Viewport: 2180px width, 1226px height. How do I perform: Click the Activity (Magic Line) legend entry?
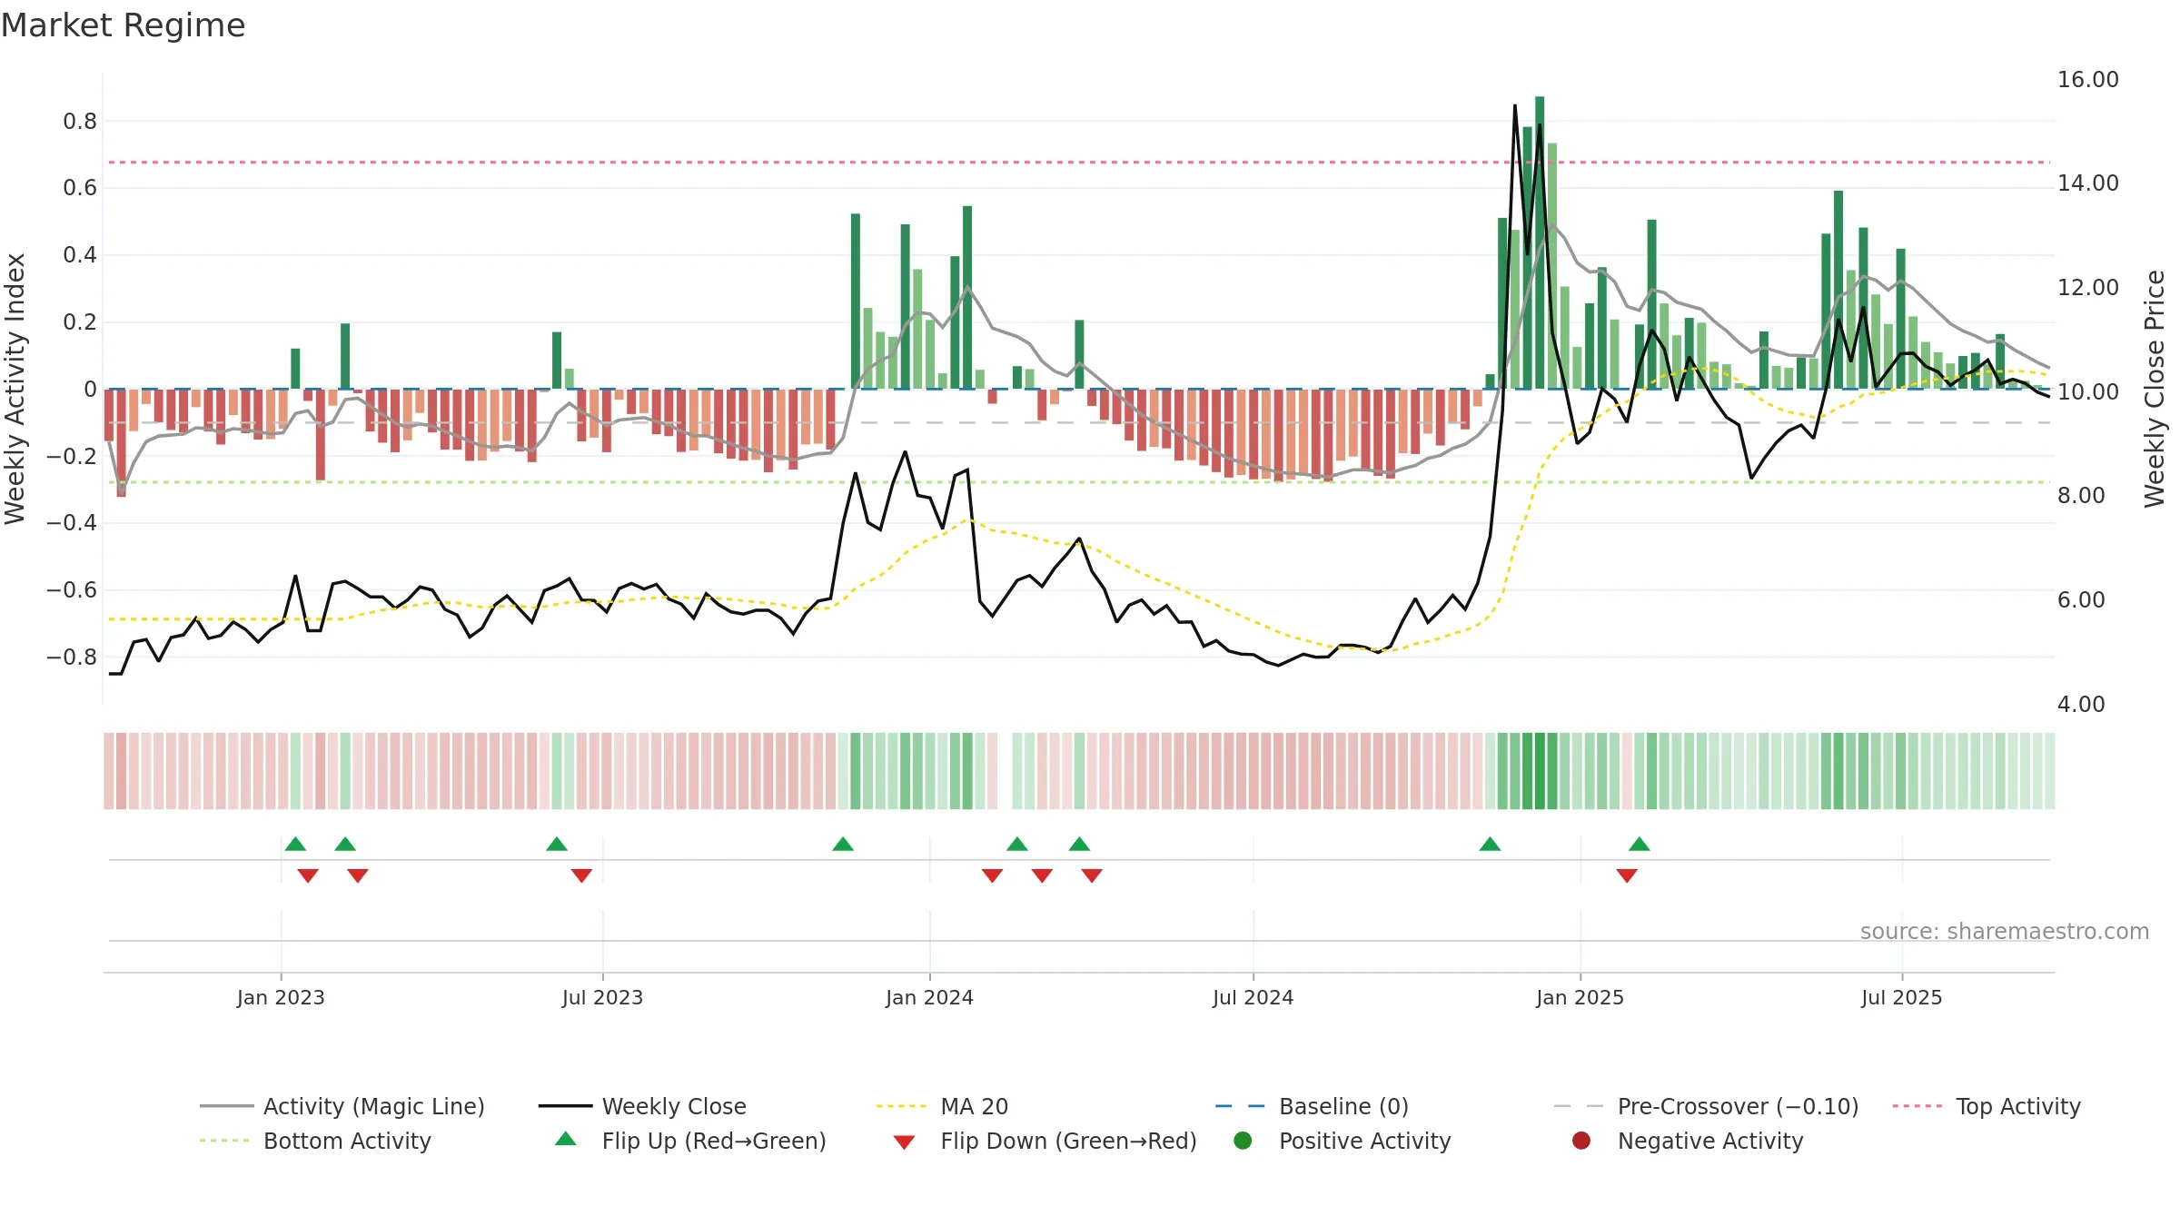pos(342,1106)
